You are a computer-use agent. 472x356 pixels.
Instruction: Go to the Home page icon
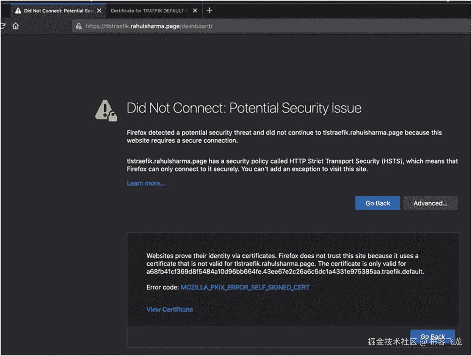coord(16,26)
